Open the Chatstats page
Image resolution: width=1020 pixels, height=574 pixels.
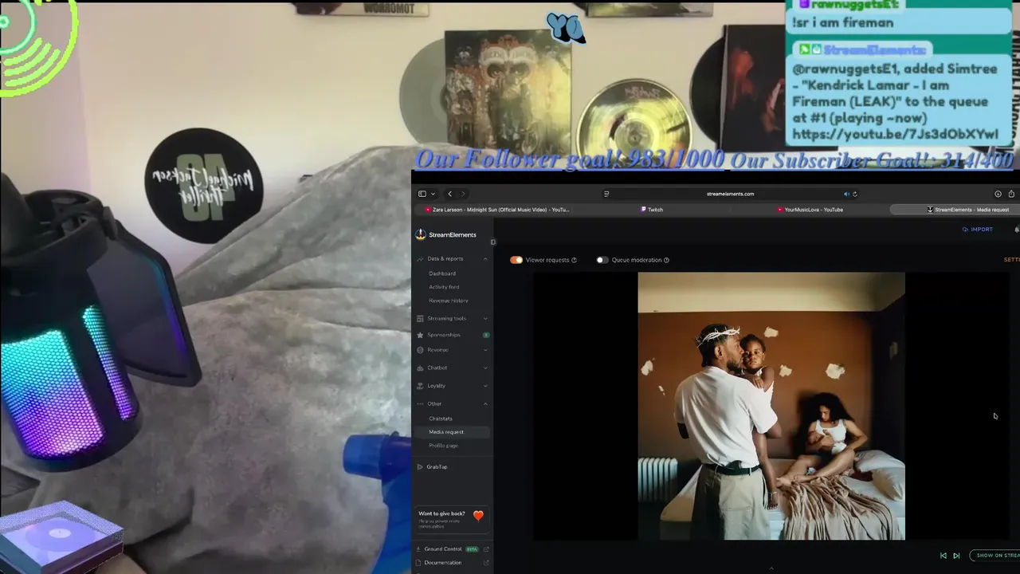pyautogui.click(x=441, y=419)
